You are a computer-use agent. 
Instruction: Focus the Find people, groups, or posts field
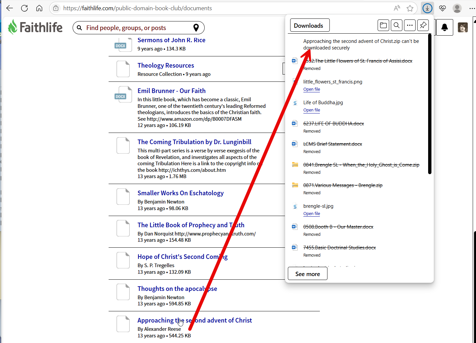click(x=139, y=28)
